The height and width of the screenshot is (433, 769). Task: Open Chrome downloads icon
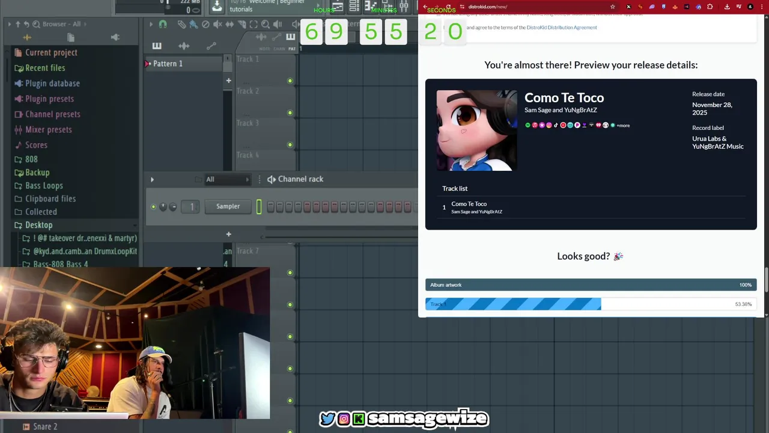[727, 7]
